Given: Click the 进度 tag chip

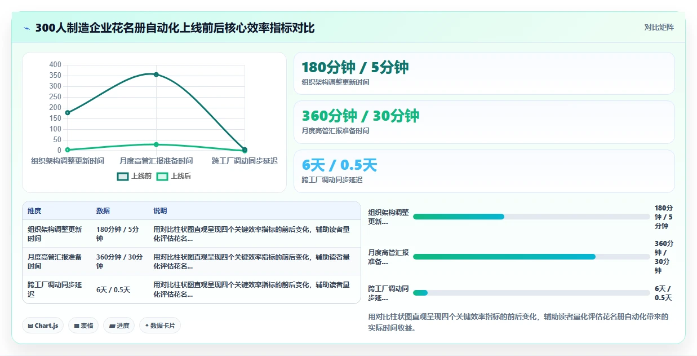Looking at the screenshot, I should pos(119,326).
